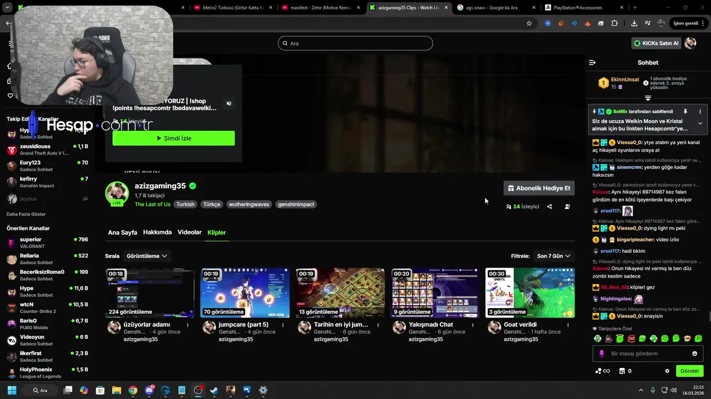This screenshot has height=399, width=711.
Task: Open OBS Studio from the taskbar
Action: coord(198,390)
